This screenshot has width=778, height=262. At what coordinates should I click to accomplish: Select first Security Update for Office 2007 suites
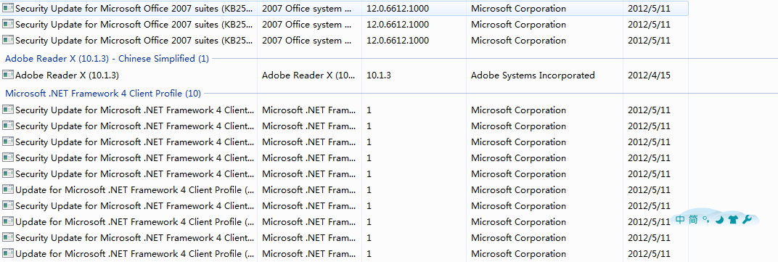pos(344,9)
